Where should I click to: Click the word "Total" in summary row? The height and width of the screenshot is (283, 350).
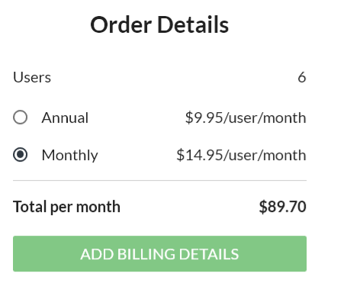30,207
